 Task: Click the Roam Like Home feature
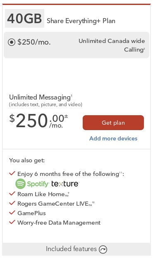(43, 194)
